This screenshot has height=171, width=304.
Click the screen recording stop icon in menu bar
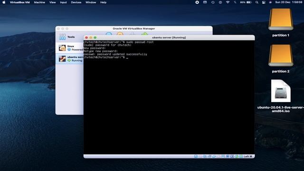pos(197,2)
